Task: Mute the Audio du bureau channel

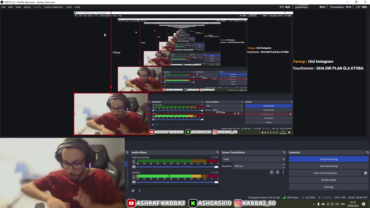Action: click(134, 167)
